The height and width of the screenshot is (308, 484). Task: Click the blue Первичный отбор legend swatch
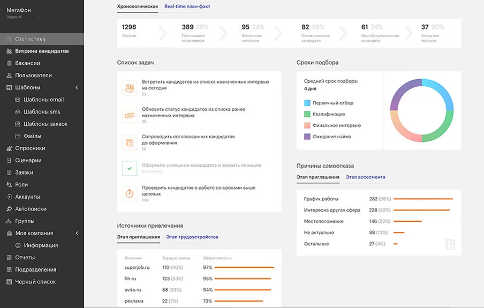tap(307, 103)
